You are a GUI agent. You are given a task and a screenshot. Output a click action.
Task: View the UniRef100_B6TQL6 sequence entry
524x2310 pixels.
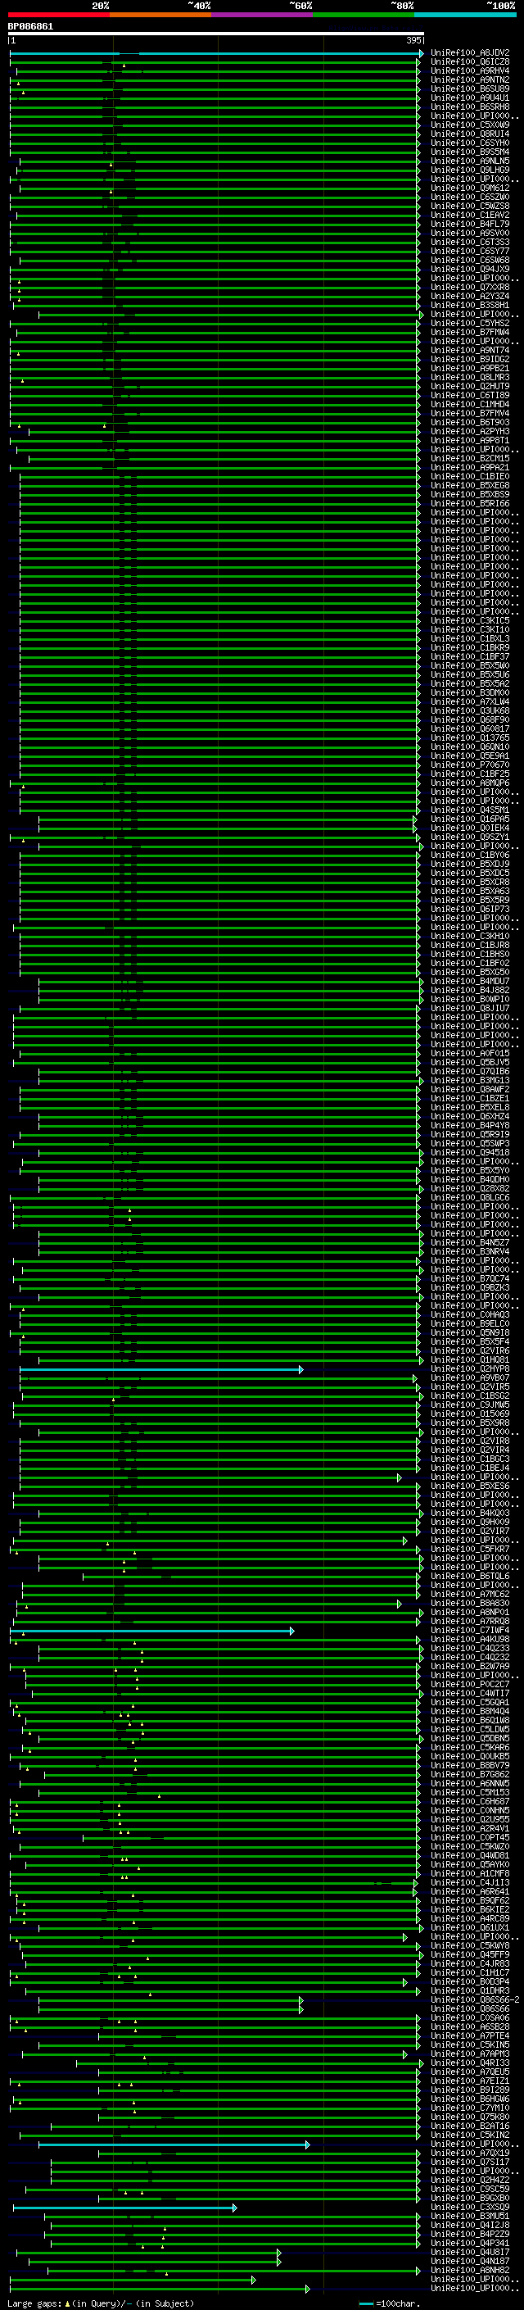coord(470,1577)
